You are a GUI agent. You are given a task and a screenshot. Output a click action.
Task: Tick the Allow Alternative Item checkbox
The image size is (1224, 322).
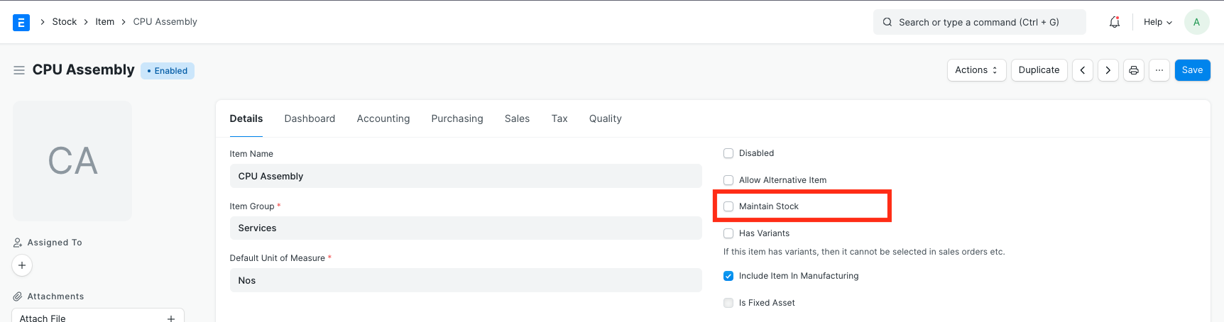click(x=728, y=180)
